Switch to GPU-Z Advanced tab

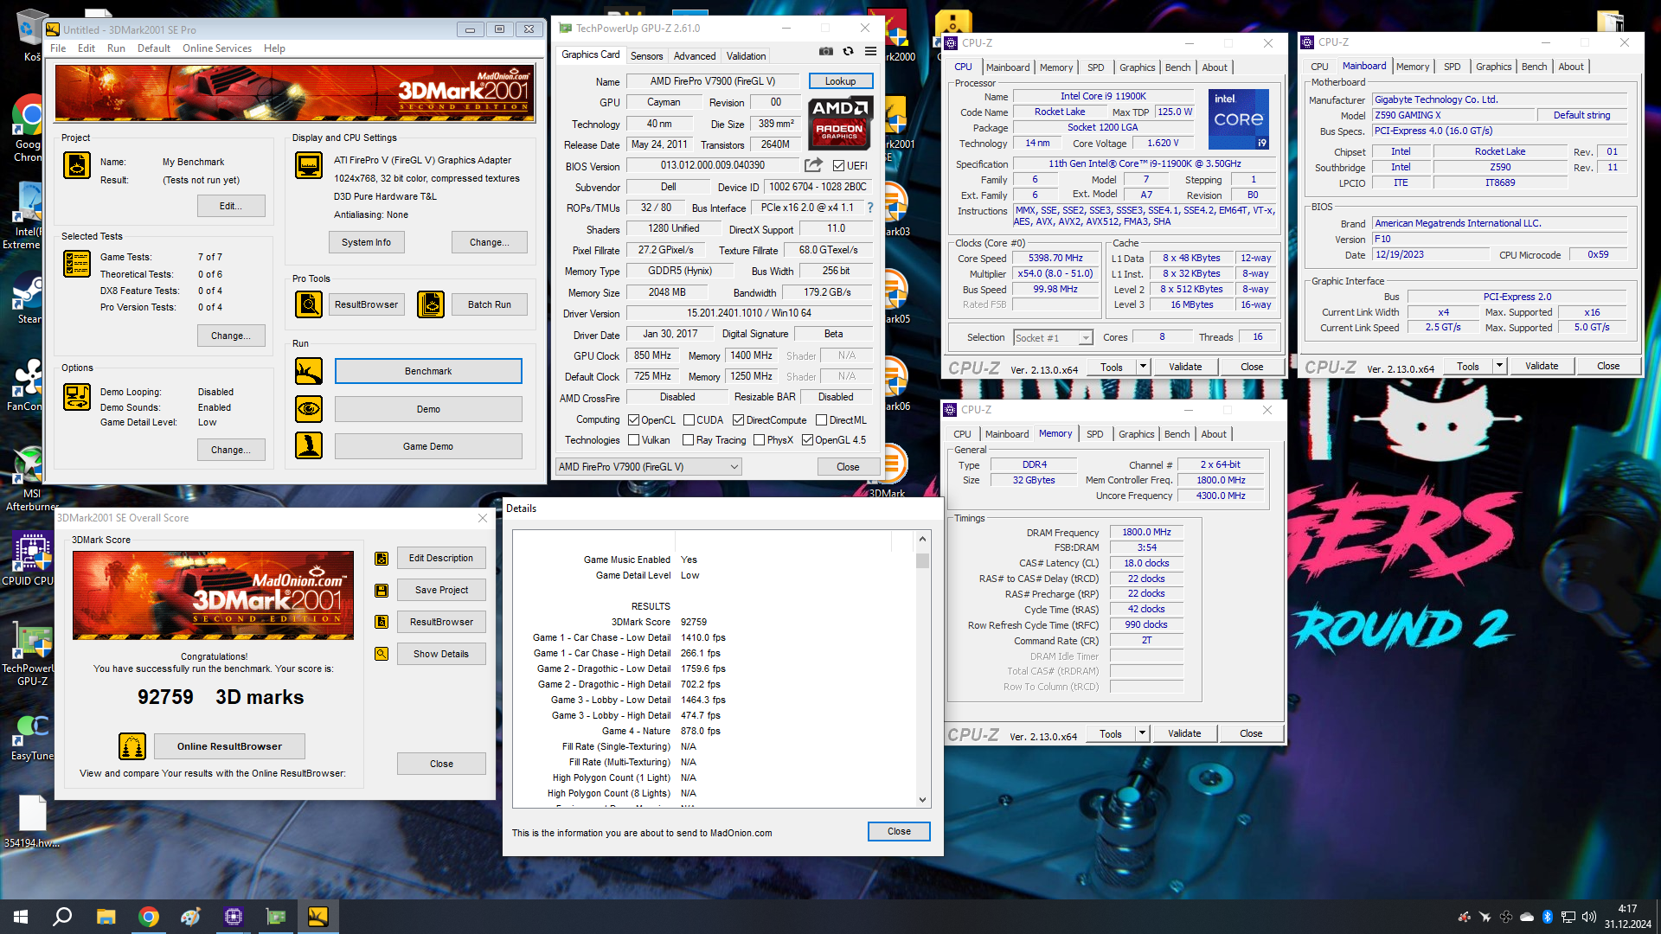tap(695, 56)
